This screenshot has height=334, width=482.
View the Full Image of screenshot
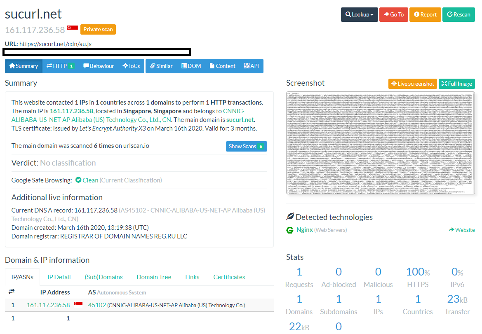[457, 84]
